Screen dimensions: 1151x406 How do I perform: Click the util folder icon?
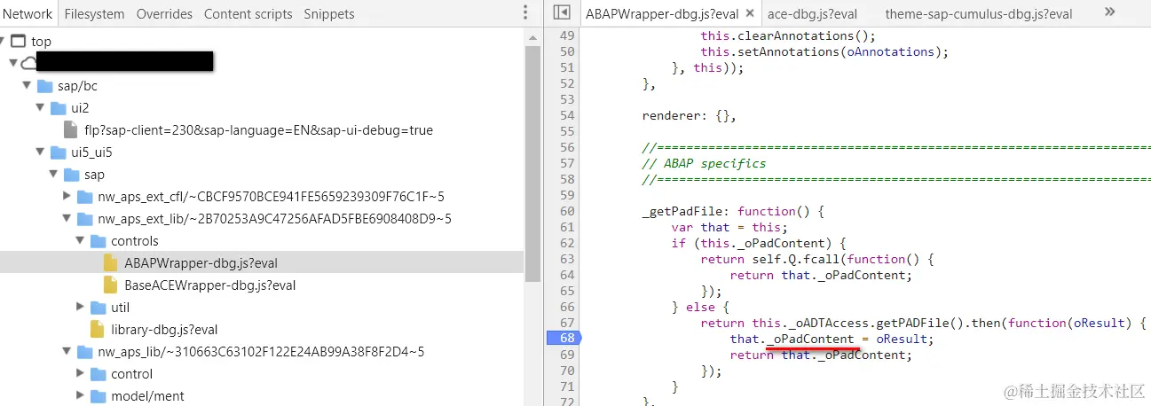pos(99,308)
